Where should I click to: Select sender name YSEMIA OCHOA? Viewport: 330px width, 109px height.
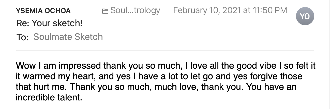point(43,11)
